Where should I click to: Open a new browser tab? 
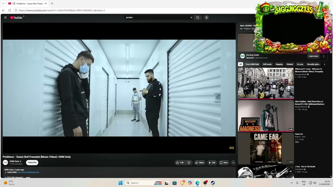[52, 3]
